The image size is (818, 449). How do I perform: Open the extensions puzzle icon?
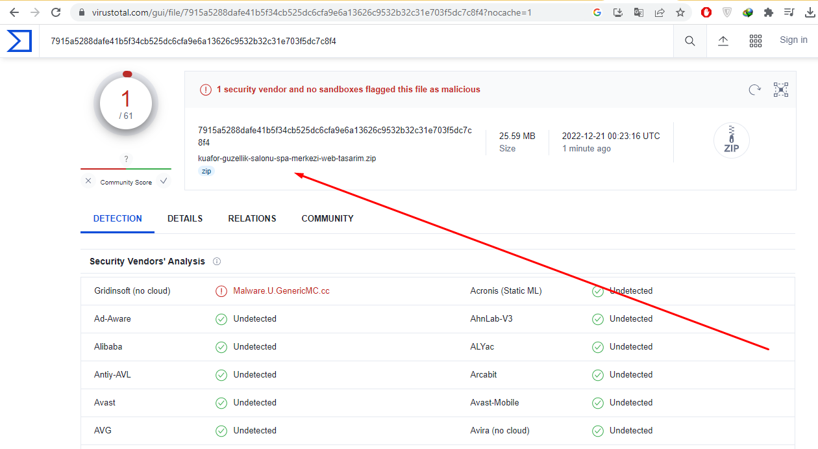(x=769, y=12)
